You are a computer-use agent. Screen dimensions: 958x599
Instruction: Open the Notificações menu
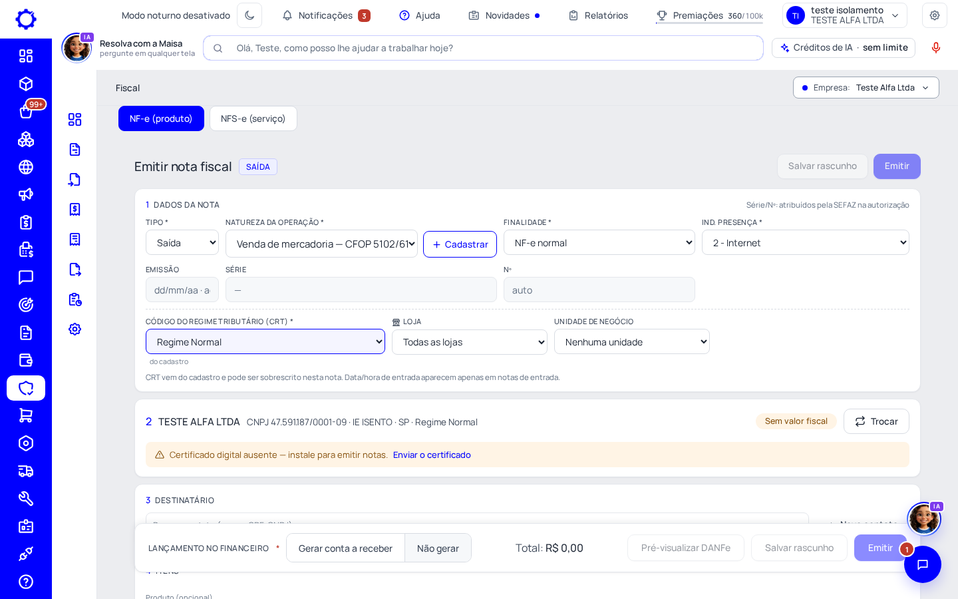pos(326,15)
